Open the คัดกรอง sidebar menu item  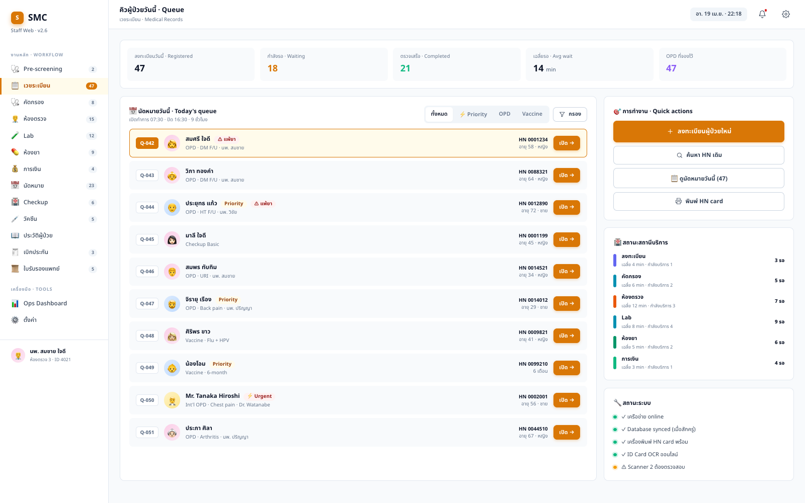tap(54, 102)
